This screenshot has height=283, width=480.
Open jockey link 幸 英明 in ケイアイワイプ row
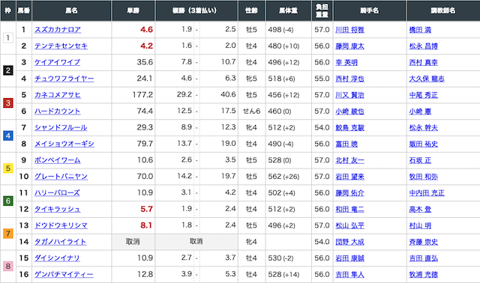346,63
